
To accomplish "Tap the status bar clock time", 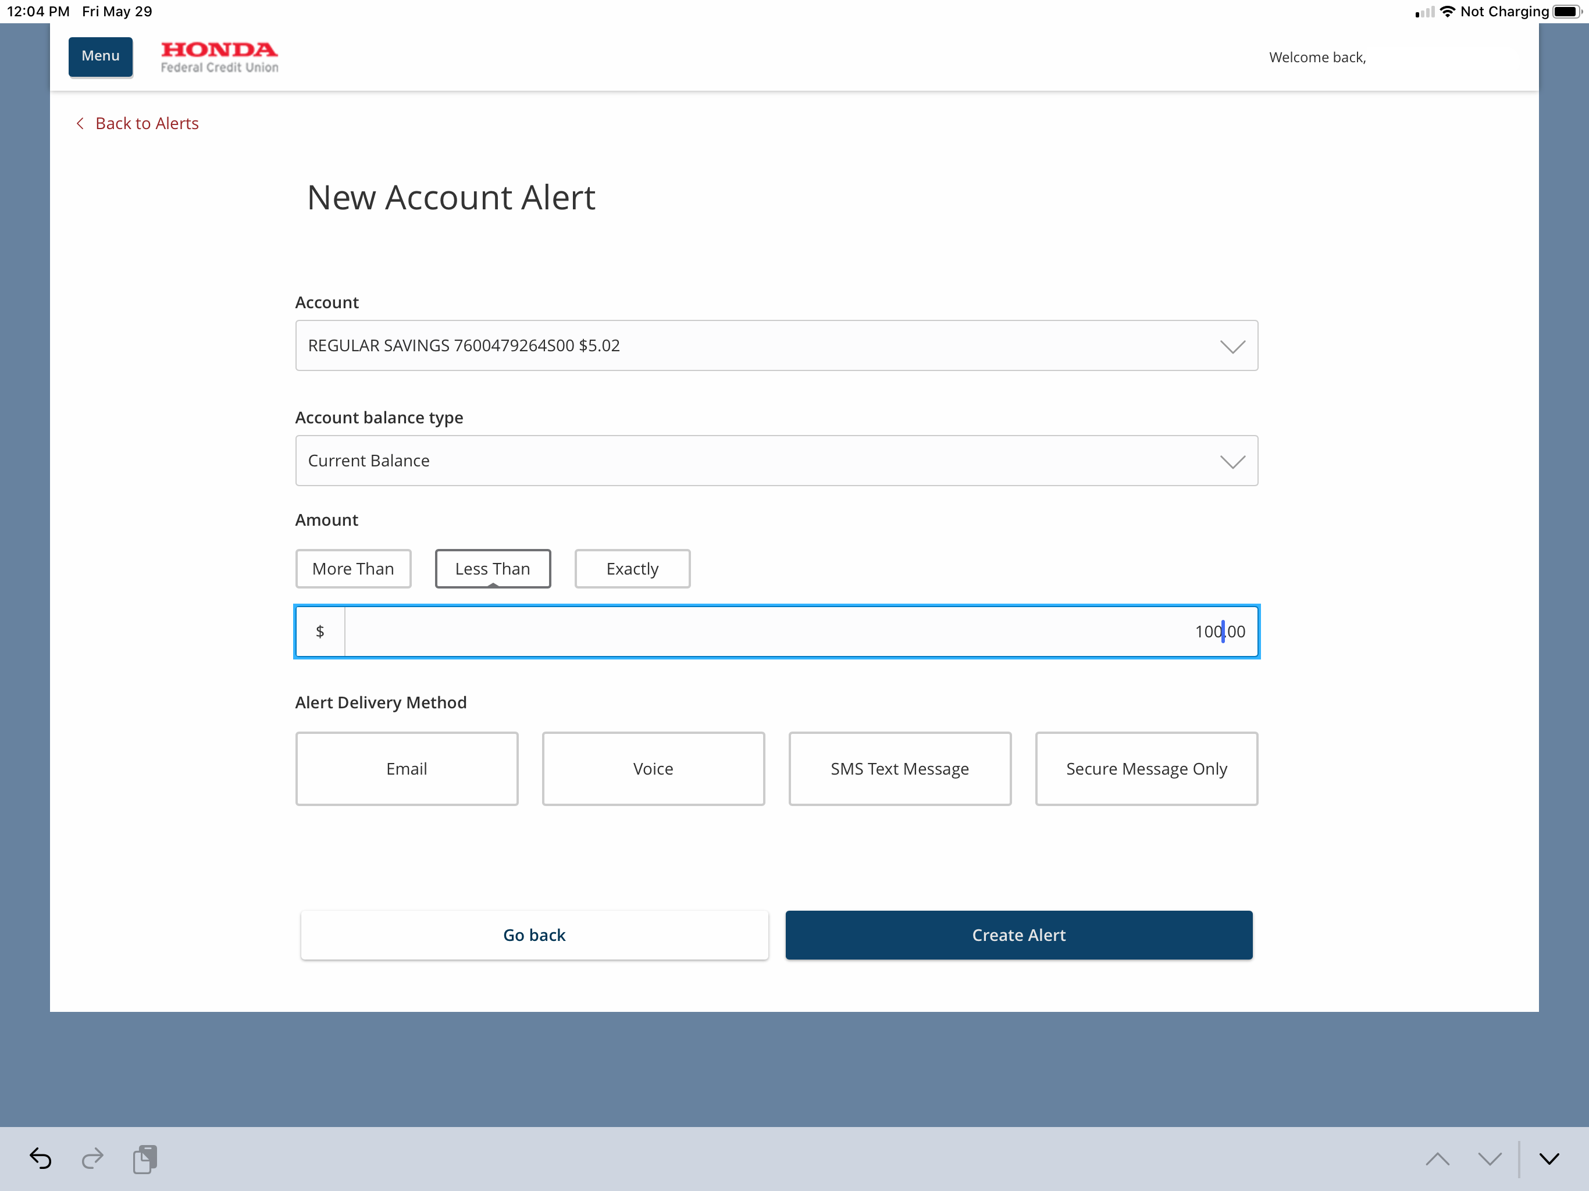I will pyautogui.click(x=38, y=12).
